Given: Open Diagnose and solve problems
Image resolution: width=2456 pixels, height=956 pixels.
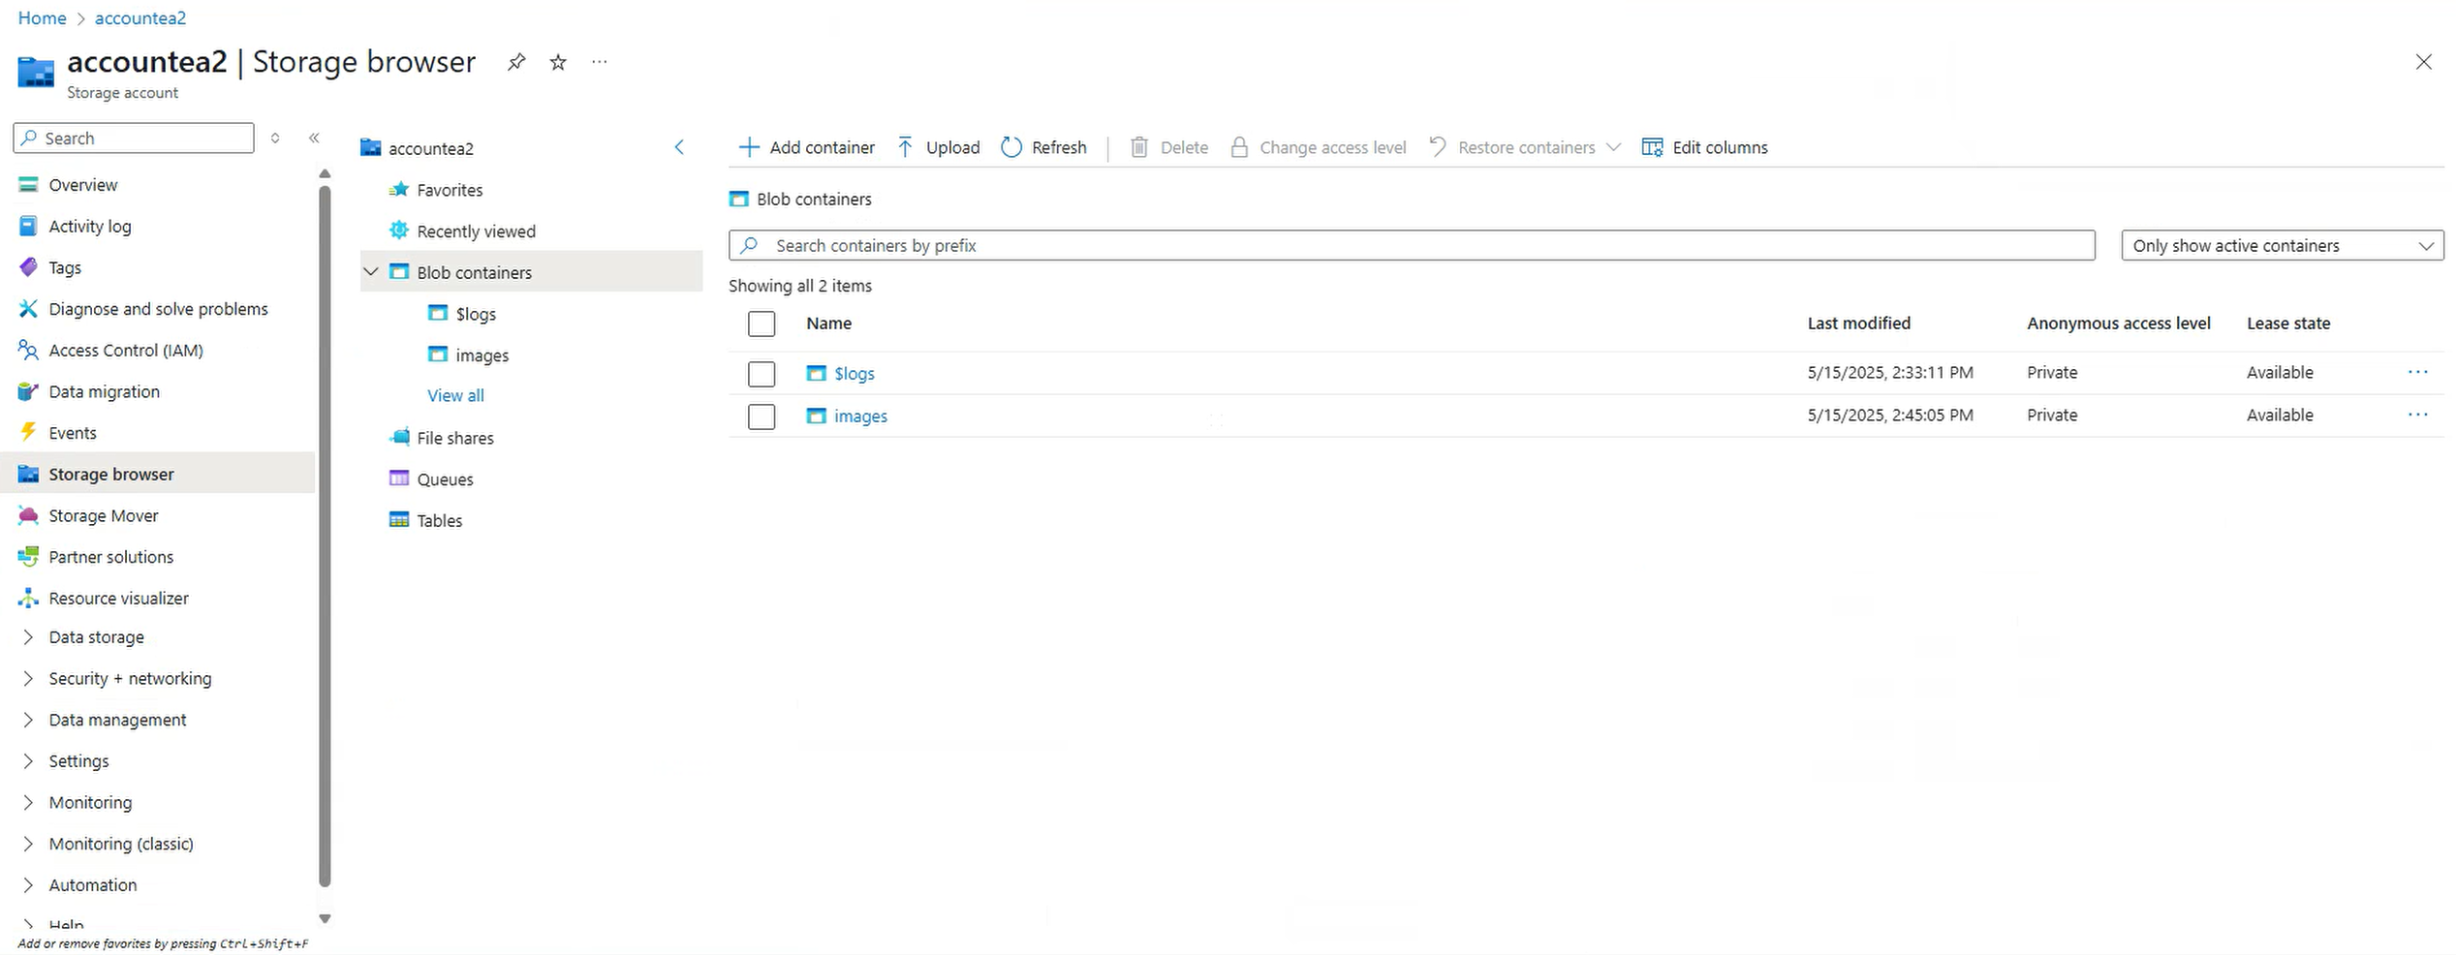Looking at the screenshot, I should (x=158, y=309).
